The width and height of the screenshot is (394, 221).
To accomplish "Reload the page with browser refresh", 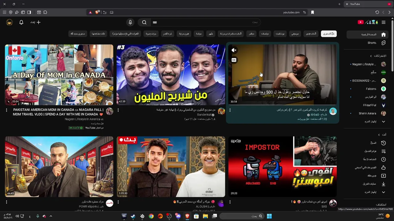I will point(377,12).
